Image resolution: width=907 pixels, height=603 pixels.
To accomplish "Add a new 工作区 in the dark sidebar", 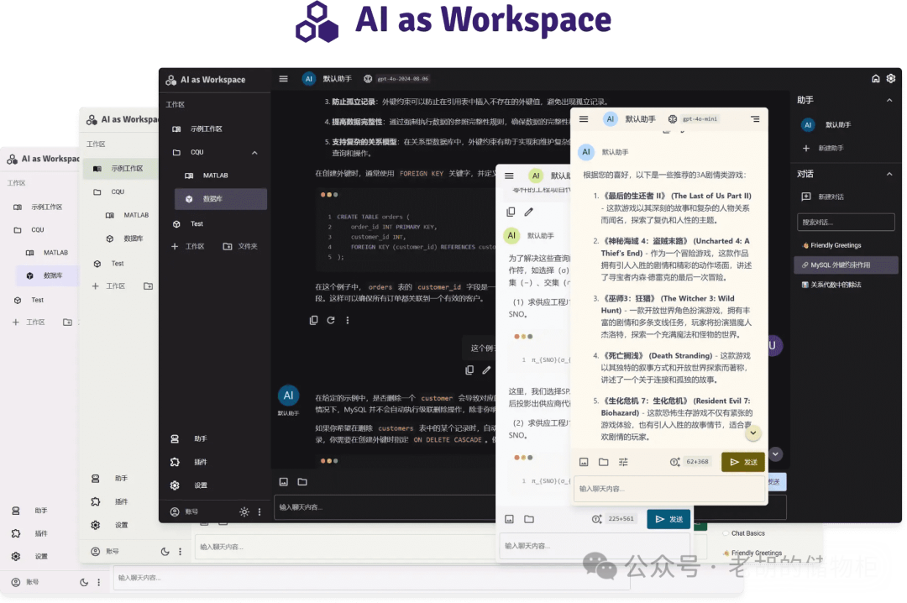I will pyautogui.click(x=187, y=247).
